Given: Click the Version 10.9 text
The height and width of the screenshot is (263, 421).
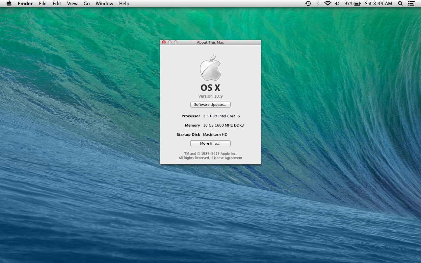Looking at the screenshot, I should point(210,96).
